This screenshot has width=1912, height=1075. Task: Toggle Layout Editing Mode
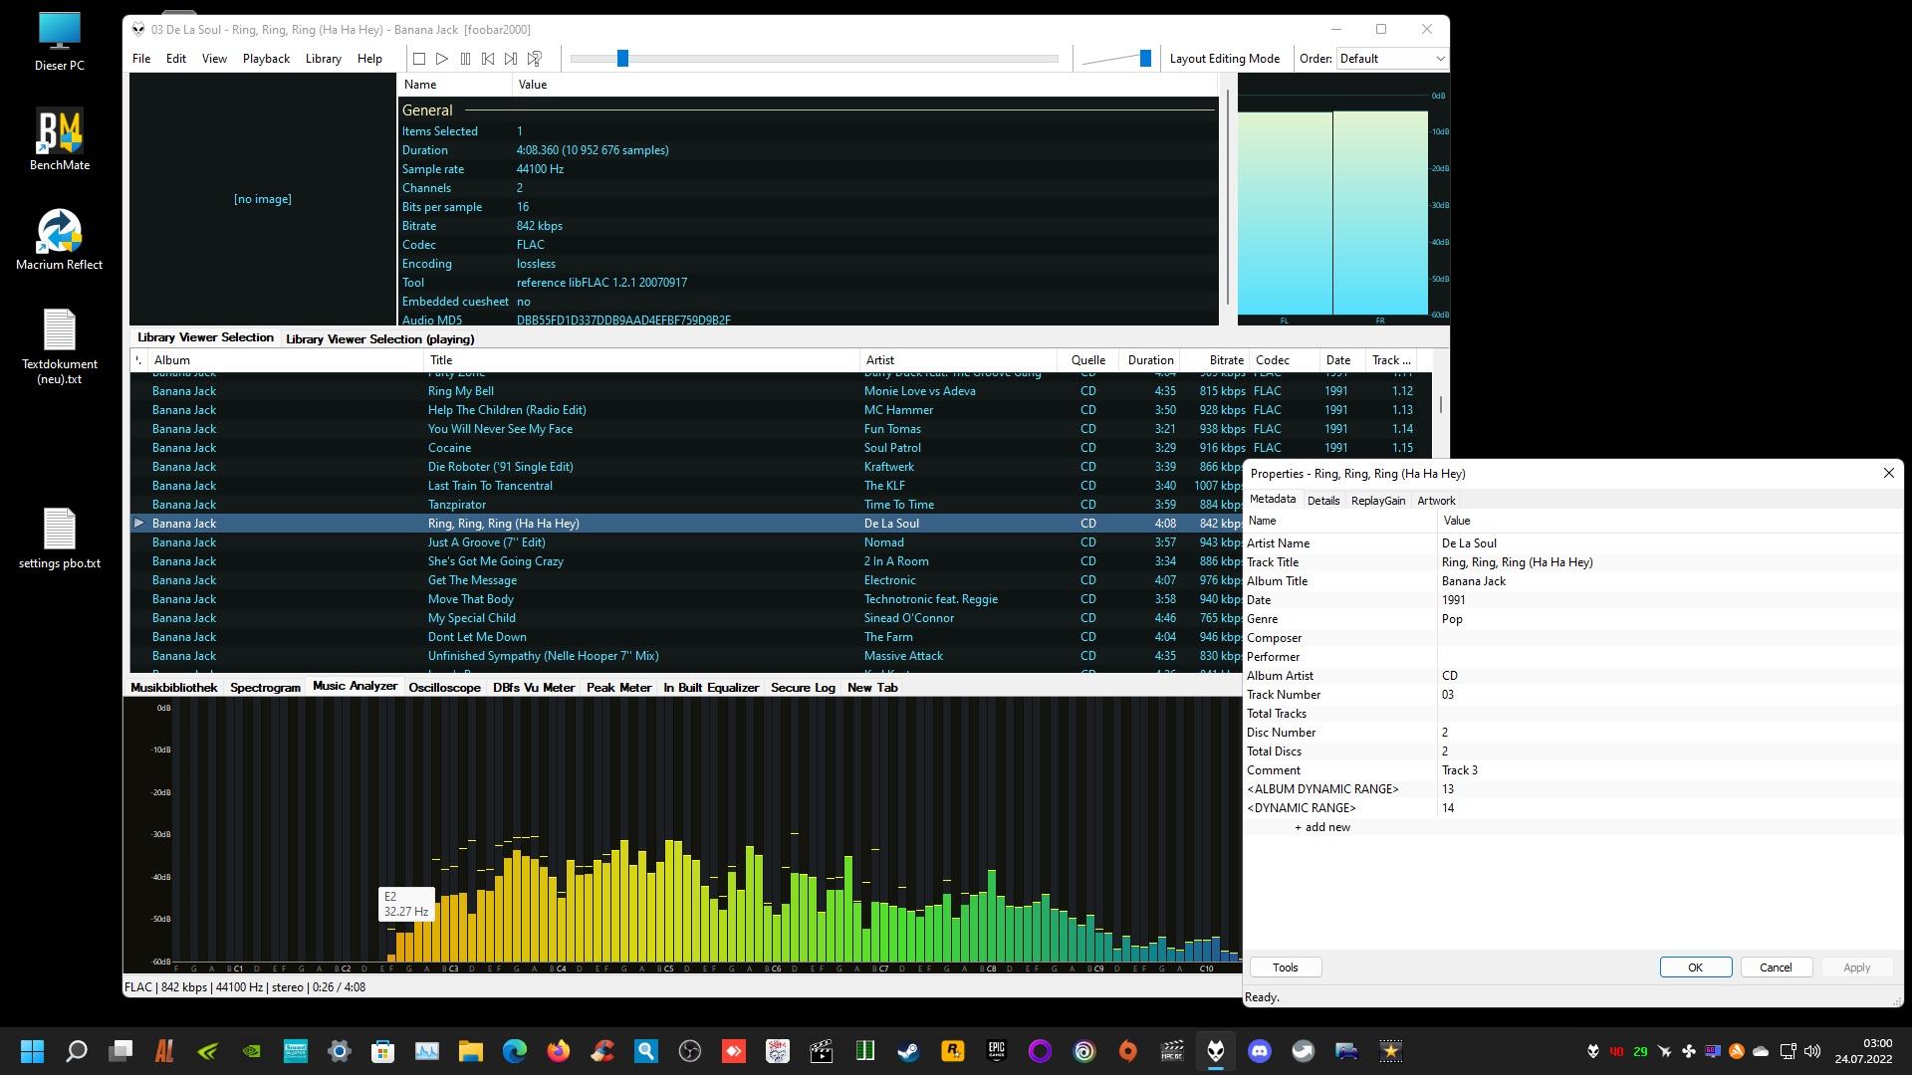click(1224, 59)
